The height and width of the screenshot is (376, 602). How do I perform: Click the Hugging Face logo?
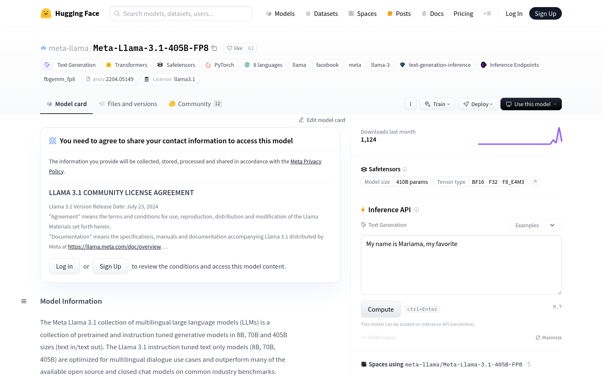point(70,13)
